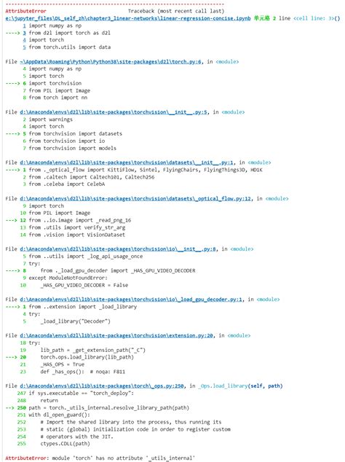Screen dimensions: 345x462
Task: Open the torchvision\io\__init__.py:8 file link
Action: coord(118,249)
